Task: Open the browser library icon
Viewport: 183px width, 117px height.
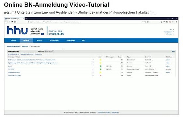Action: (164, 22)
